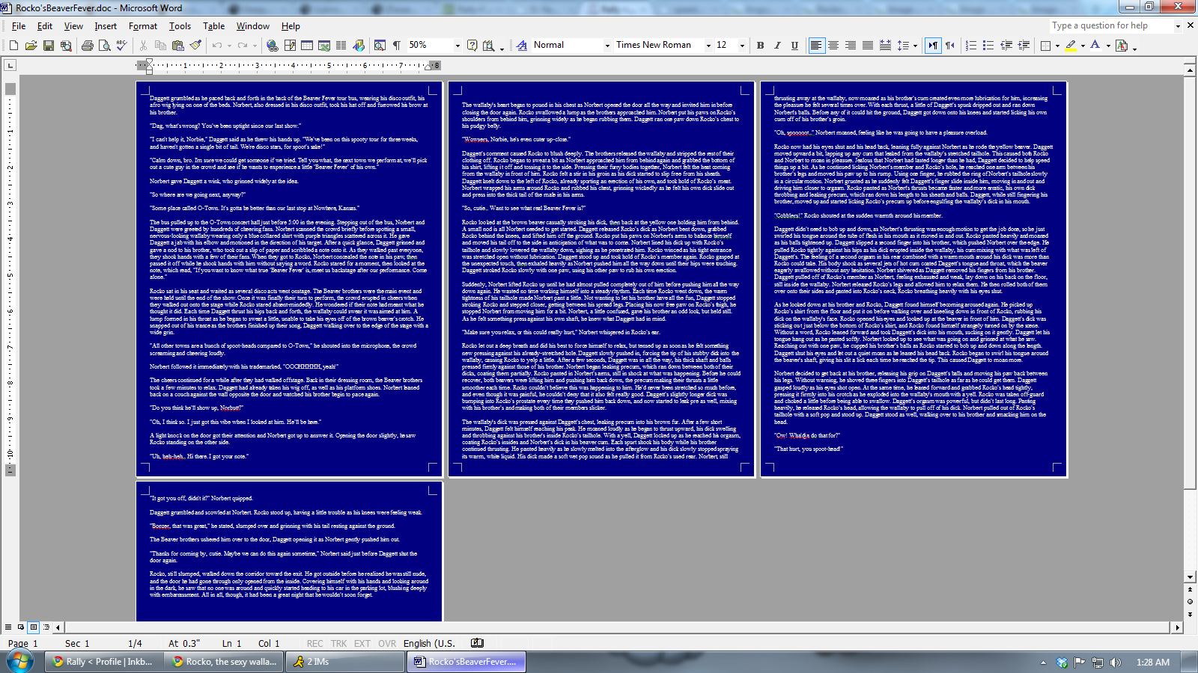Open the Insert menu
Screen dimensions: 1198x673
[x=106, y=26]
